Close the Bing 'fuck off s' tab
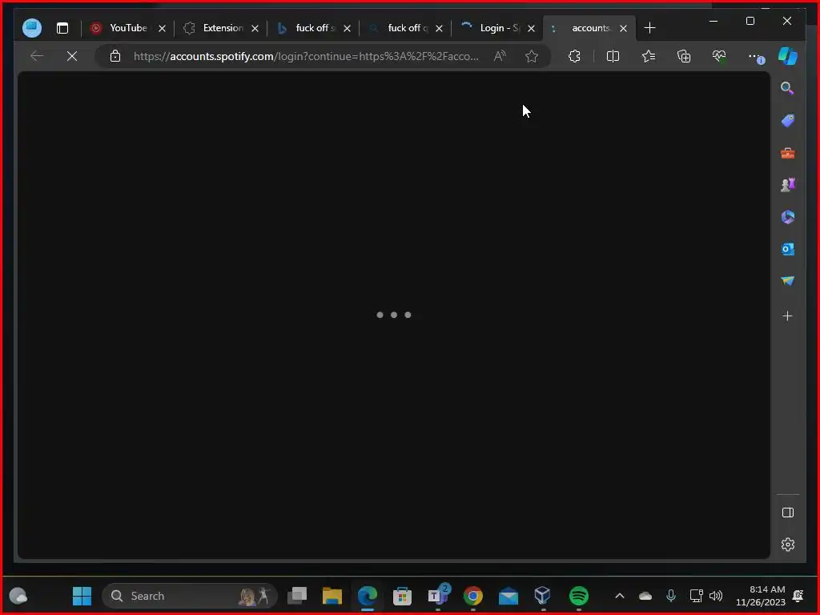The image size is (820, 615). coord(348,28)
